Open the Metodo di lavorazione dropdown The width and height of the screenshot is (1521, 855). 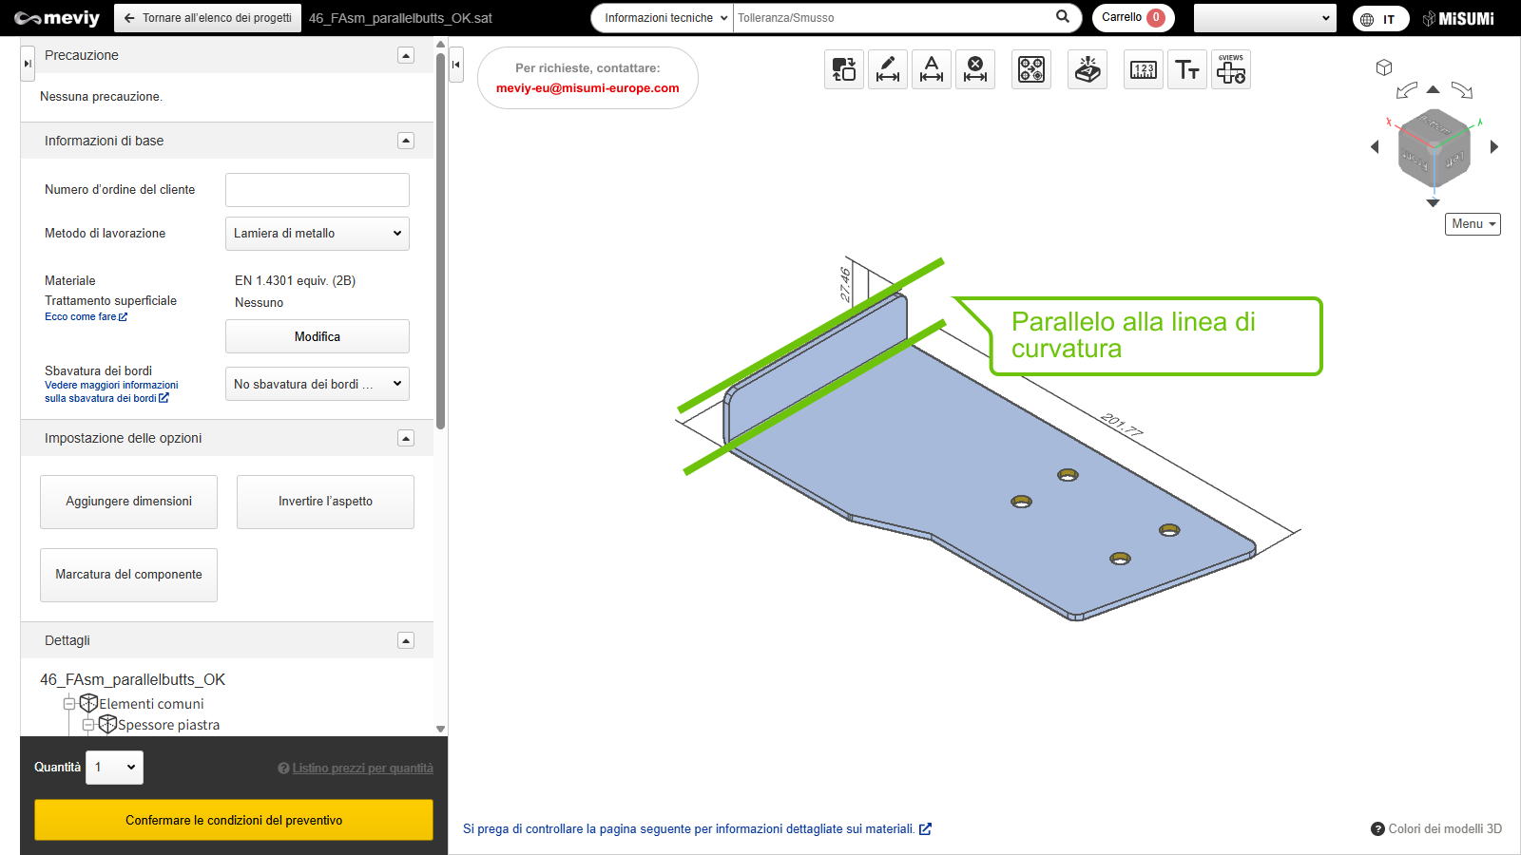coord(317,234)
